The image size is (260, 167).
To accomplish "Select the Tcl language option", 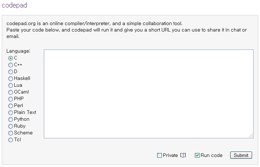I will [x=10, y=140].
